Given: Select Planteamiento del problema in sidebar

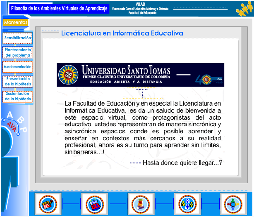Looking at the screenshot, I should 18,52.
